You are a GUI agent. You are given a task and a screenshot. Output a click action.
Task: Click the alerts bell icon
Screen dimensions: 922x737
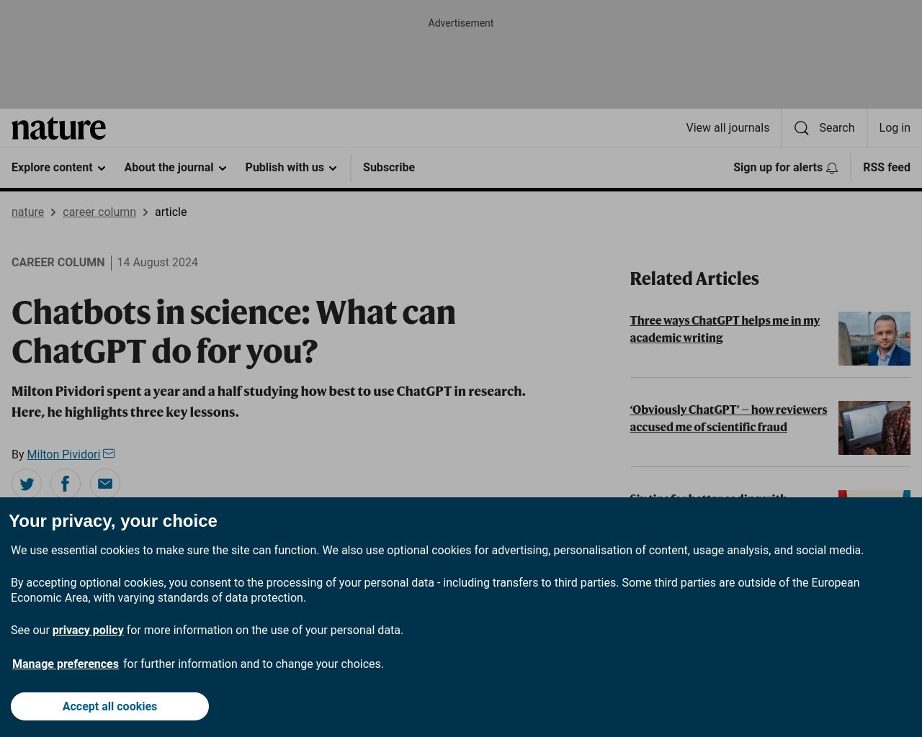click(832, 168)
